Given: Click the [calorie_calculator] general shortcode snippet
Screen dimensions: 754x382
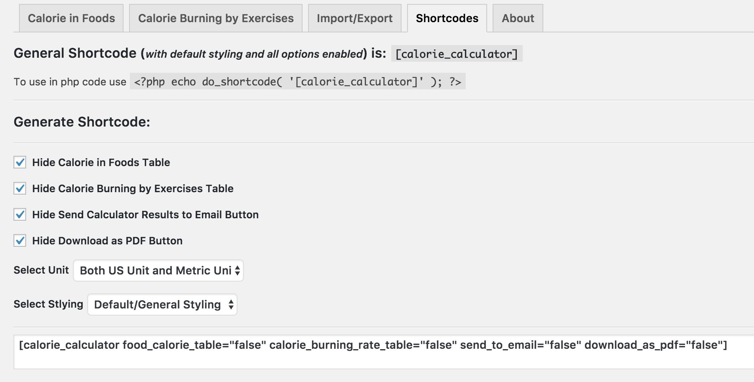Looking at the screenshot, I should click(x=457, y=54).
